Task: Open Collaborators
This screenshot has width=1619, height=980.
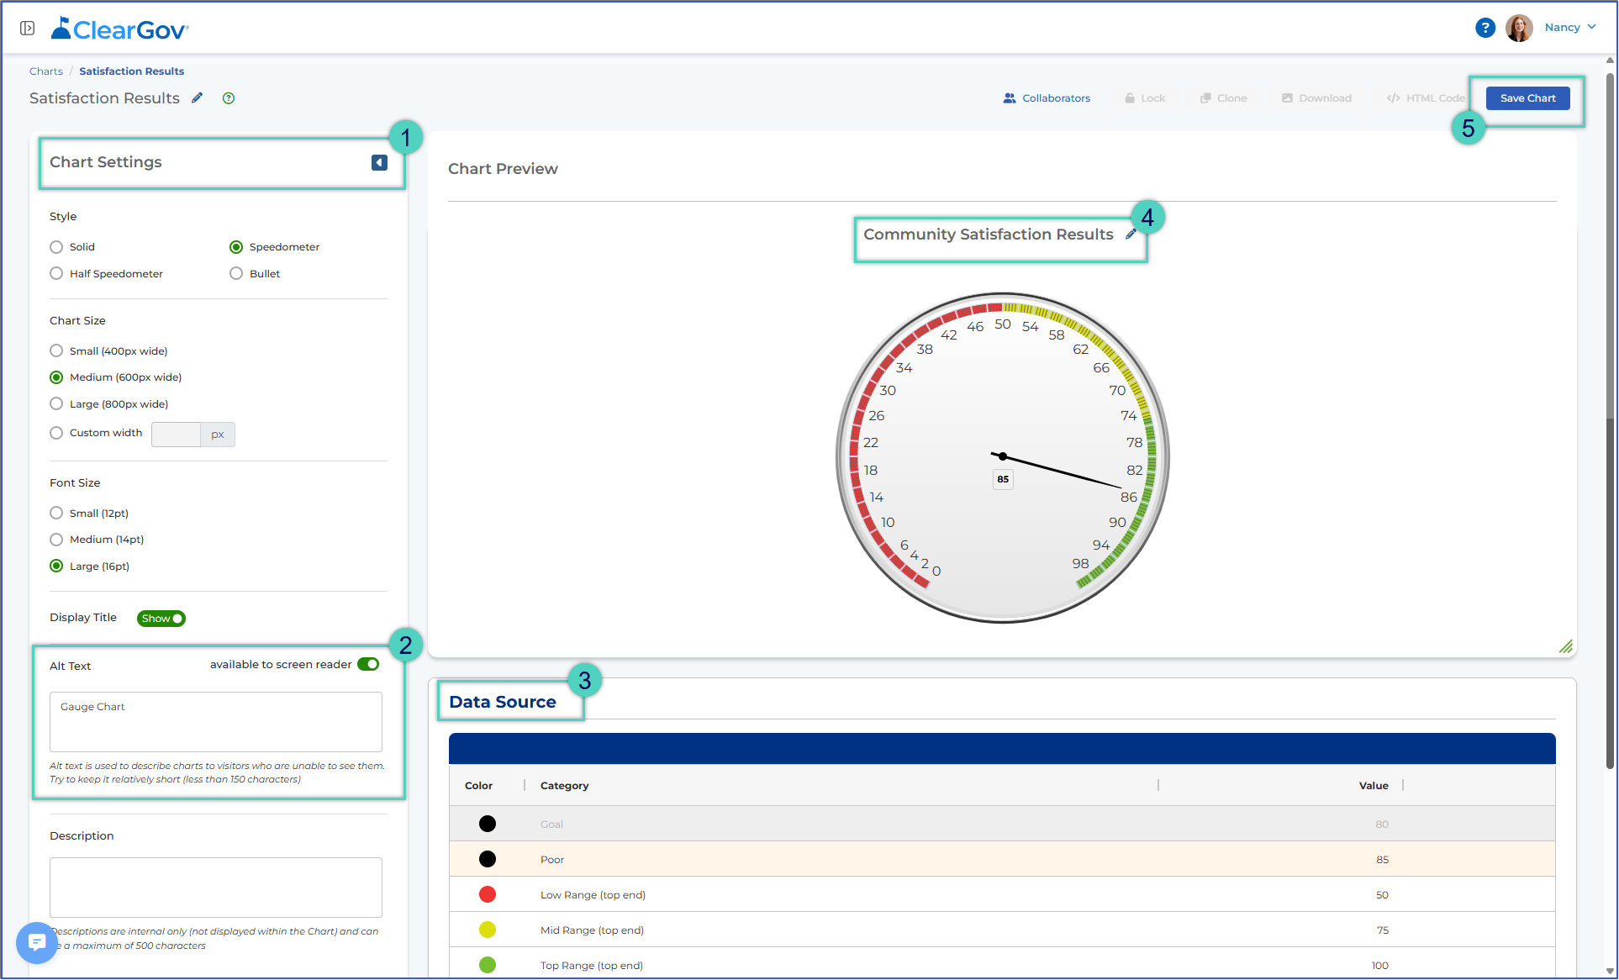Action: (x=1047, y=98)
